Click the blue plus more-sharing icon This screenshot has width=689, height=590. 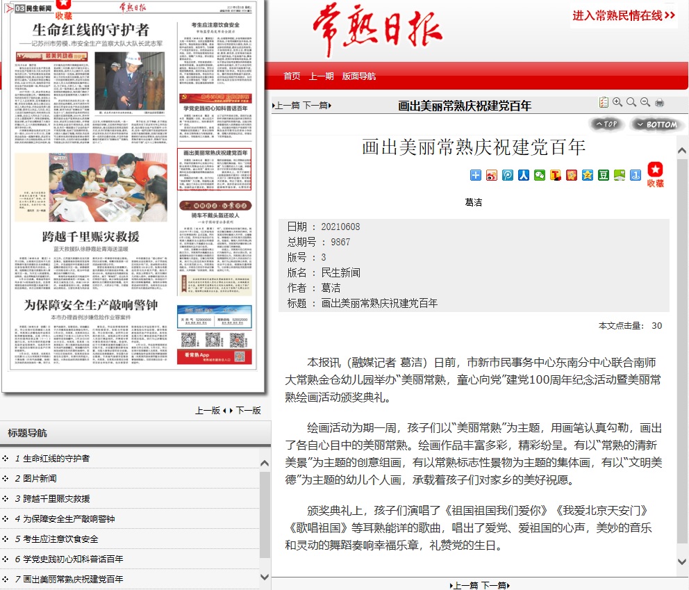pos(476,175)
